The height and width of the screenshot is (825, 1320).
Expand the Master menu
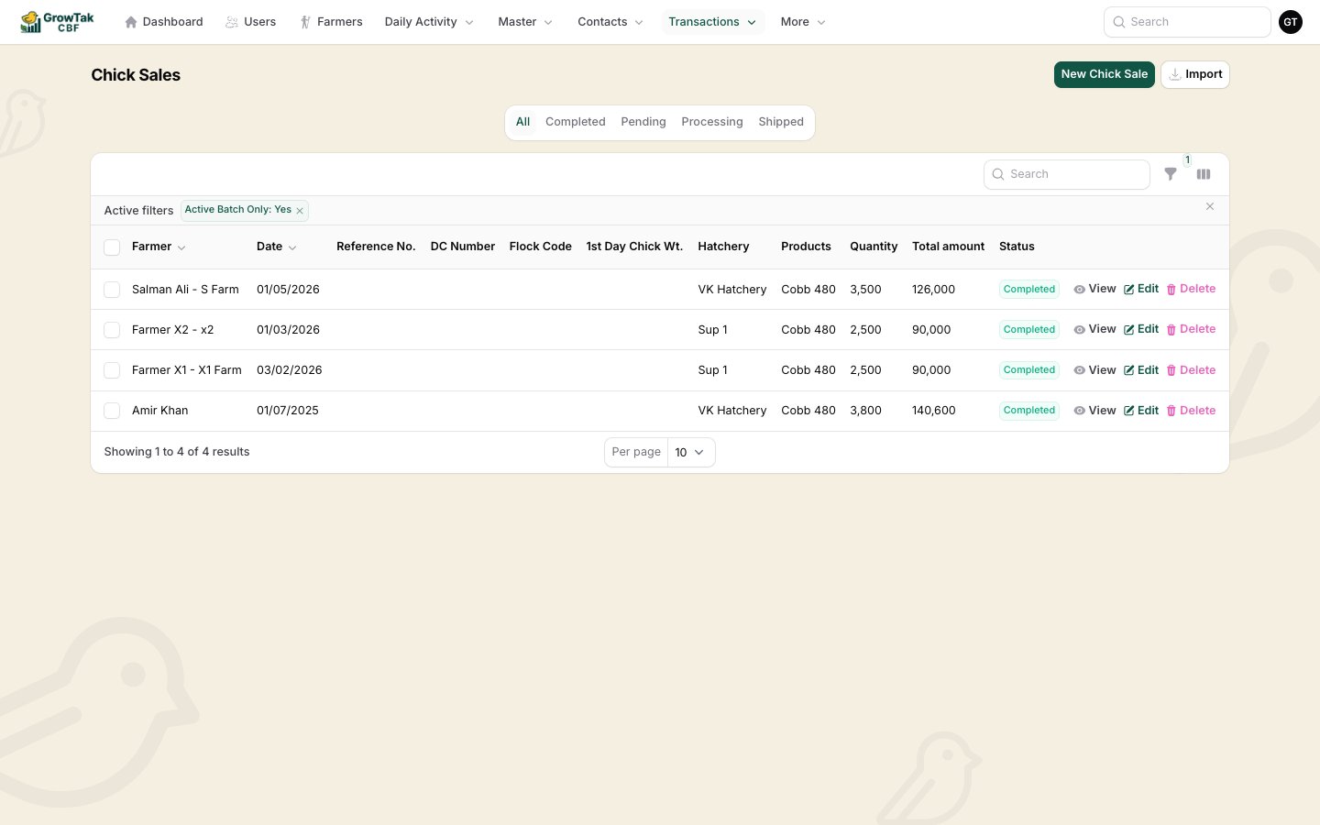(525, 22)
